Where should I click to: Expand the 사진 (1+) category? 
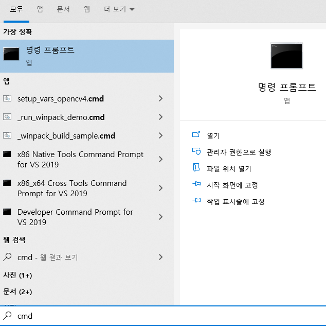click(17, 275)
